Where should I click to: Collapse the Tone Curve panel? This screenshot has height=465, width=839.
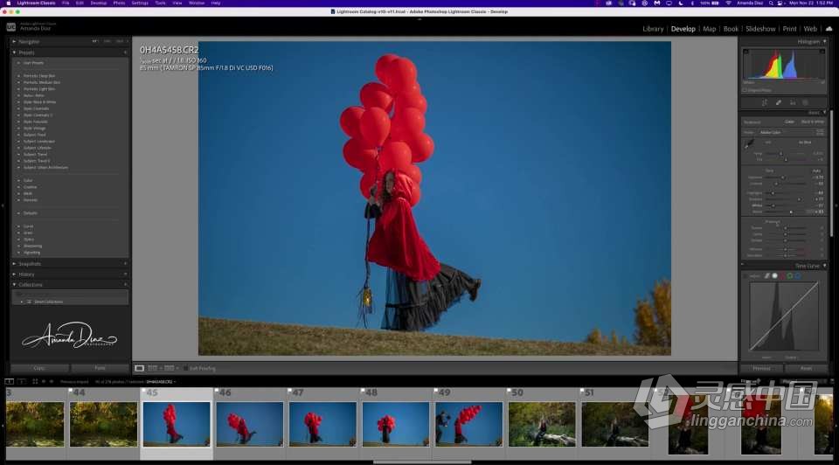(806, 265)
